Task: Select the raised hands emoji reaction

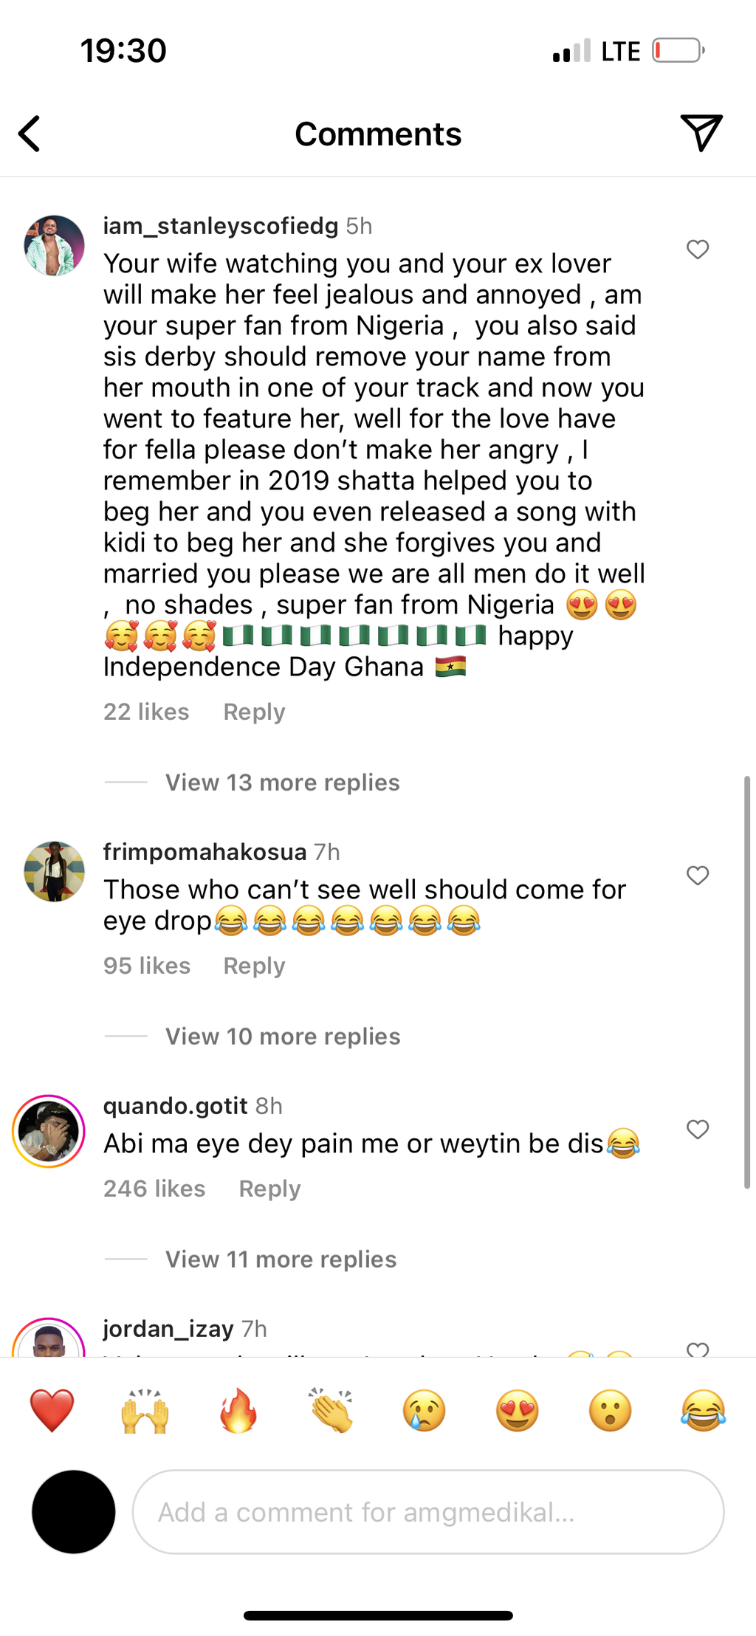Action: click(144, 1410)
